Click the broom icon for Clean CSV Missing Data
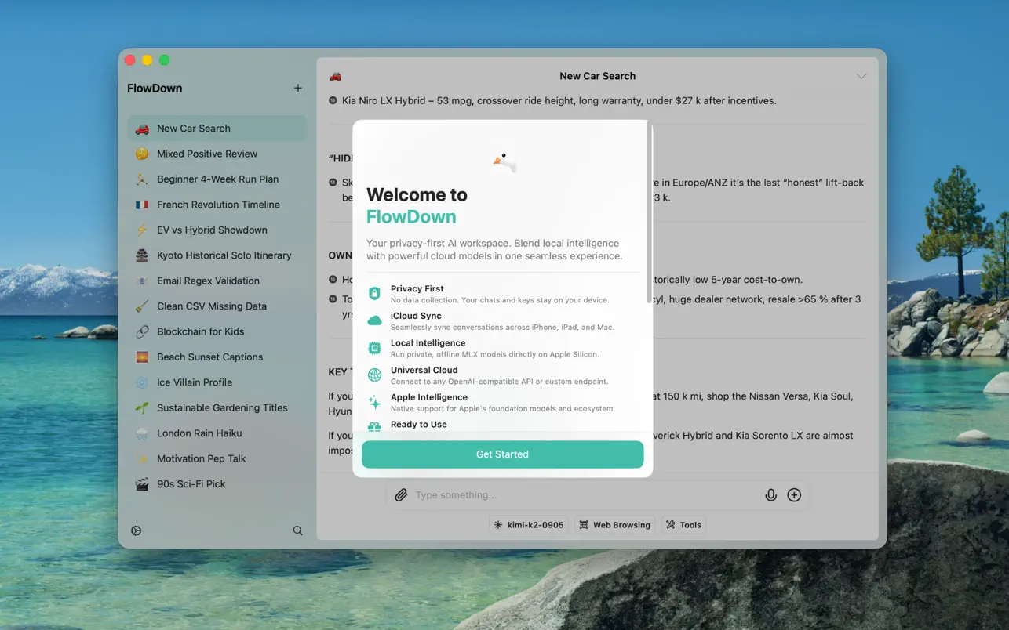 [142, 306]
